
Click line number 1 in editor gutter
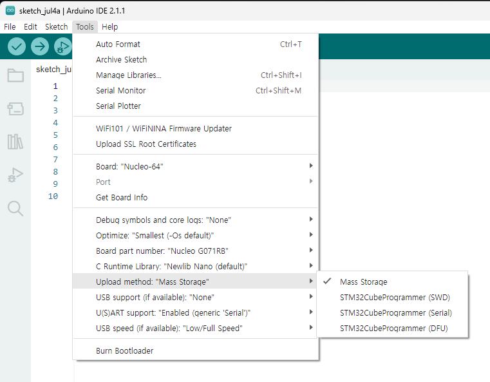[x=55, y=86]
